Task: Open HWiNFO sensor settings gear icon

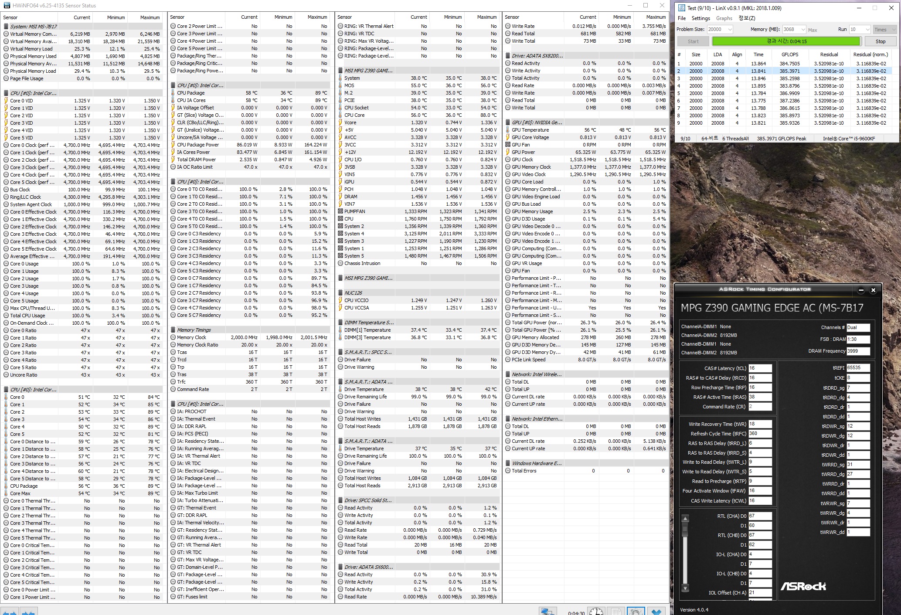Action: pyautogui.click(x=636, y=612)
